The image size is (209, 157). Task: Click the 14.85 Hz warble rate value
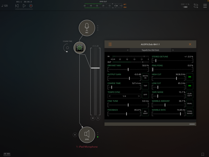[181, 110]
